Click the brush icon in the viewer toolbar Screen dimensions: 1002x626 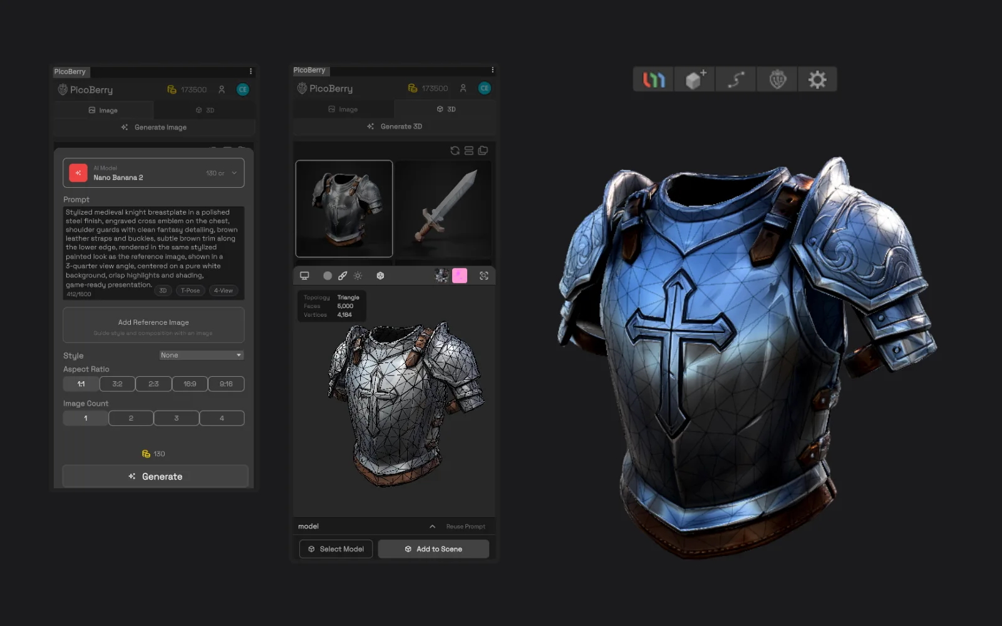343,275
